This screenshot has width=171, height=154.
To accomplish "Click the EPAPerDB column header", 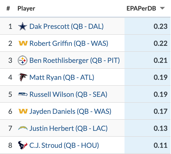I will click(141, 8).
